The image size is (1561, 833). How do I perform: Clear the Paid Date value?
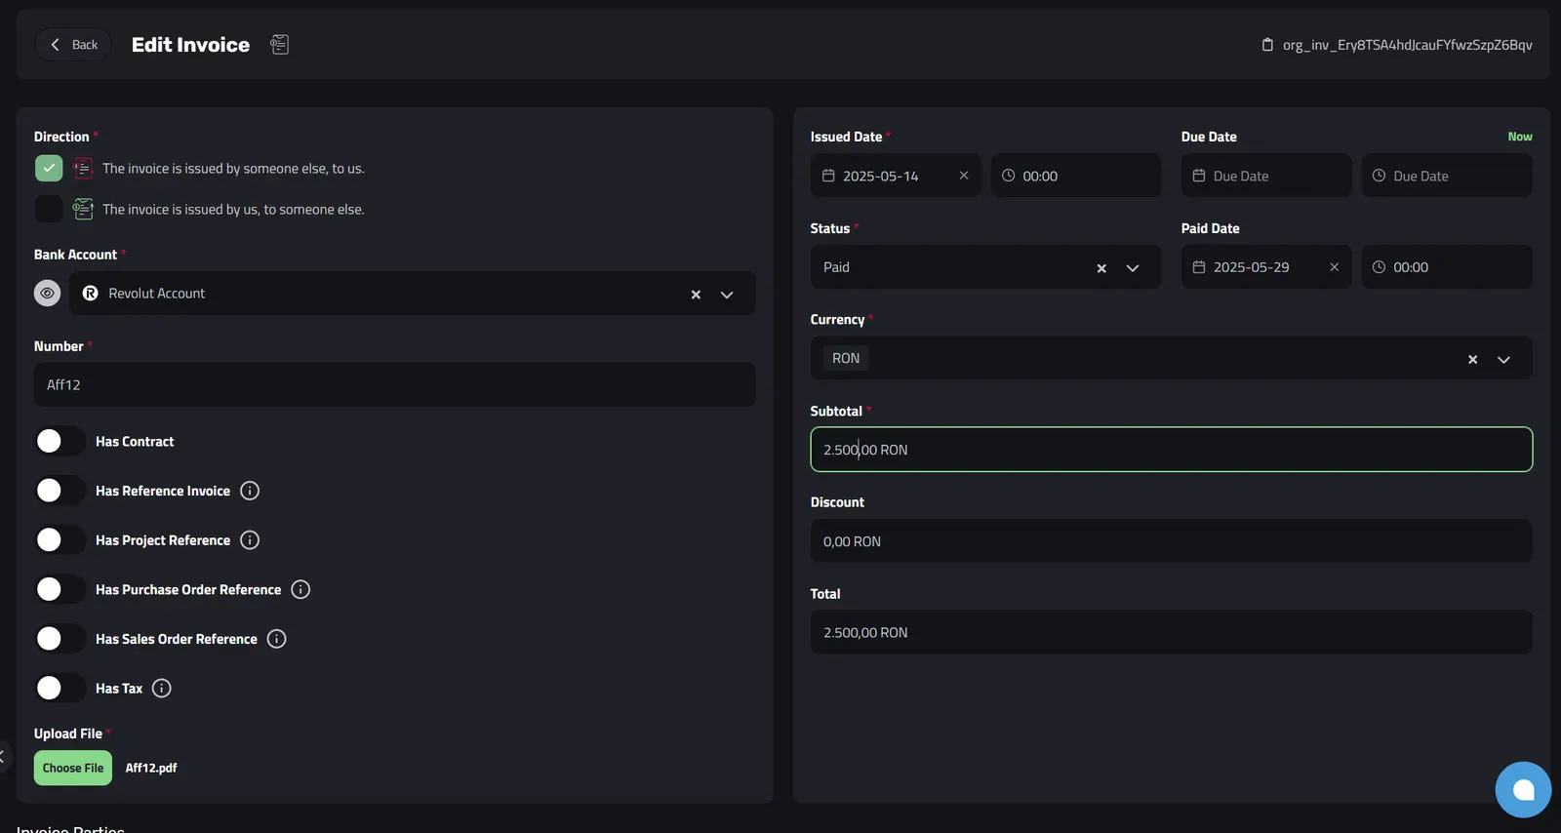pos(1335,267)
